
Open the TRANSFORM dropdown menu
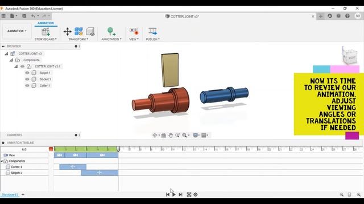[x=78, y=39]
